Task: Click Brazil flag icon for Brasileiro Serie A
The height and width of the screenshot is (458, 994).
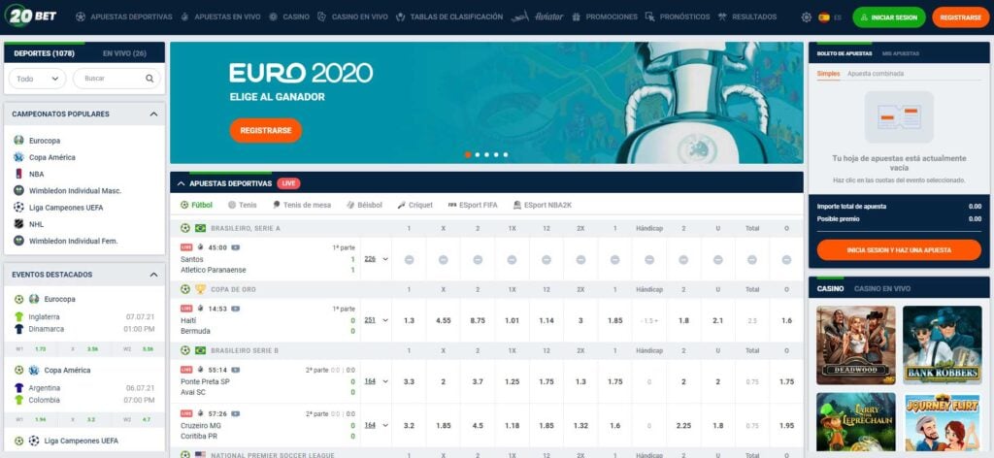Action: [x=200, y=228]
